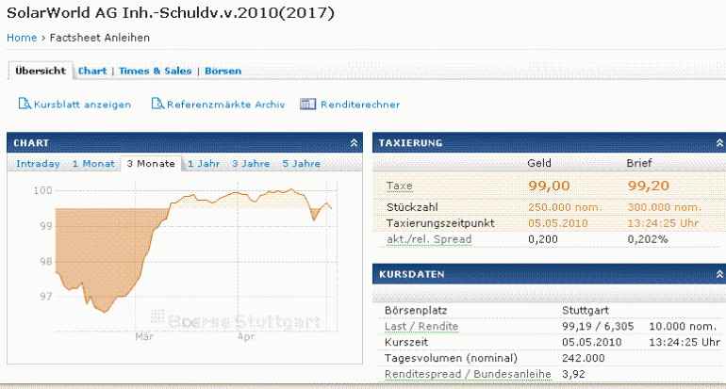Click the Last / Rendite link
The width and height of the screenshot is (726, 389).
click(421, 327)
